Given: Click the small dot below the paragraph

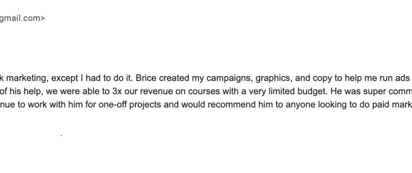Looking at the screenshot, I should [x=61, y=135].
